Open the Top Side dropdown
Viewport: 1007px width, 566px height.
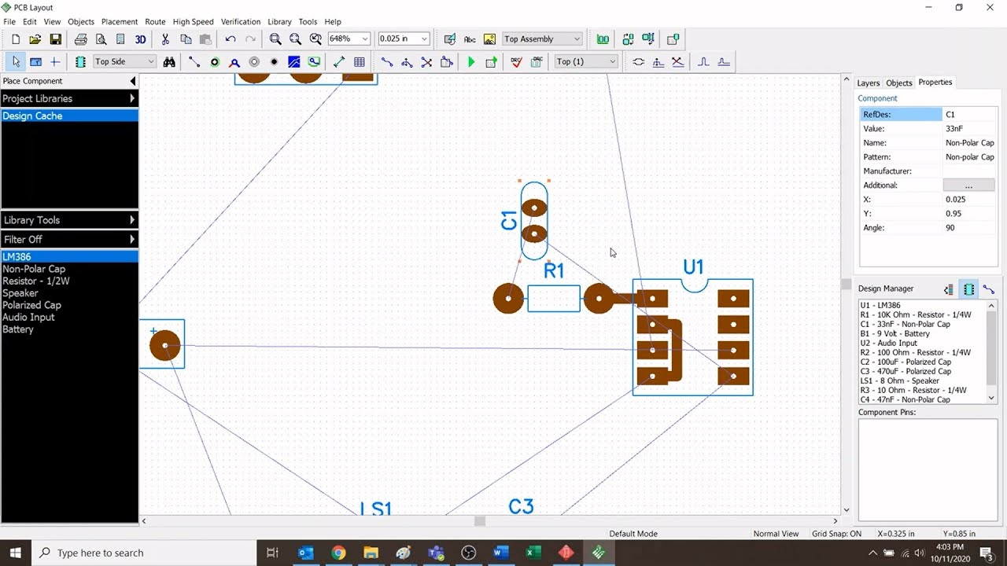[x=124, y=61]
